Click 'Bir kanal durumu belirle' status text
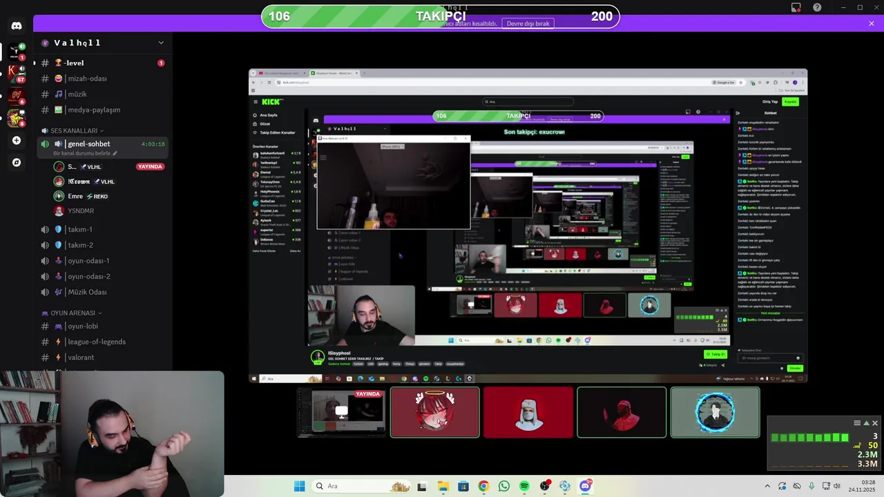The width and height of the screenshot is (884, 497). 81,153
